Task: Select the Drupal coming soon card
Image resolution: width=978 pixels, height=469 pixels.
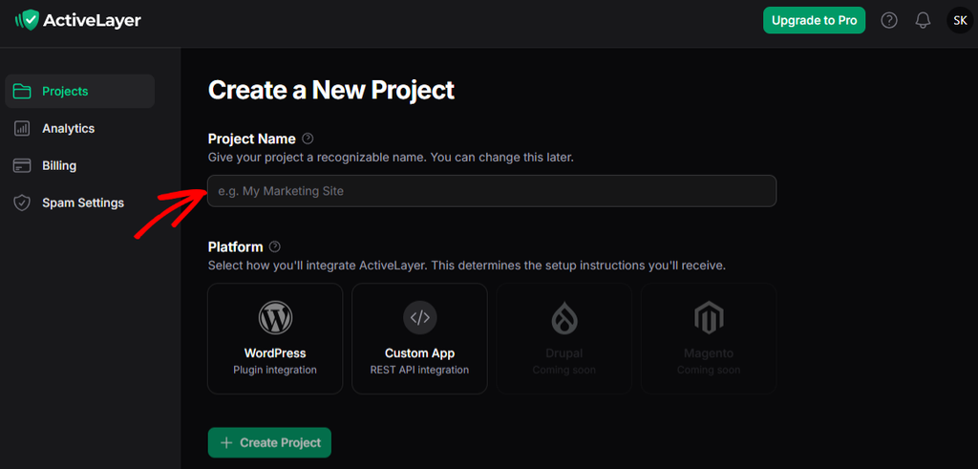Action: pos(563,339)
